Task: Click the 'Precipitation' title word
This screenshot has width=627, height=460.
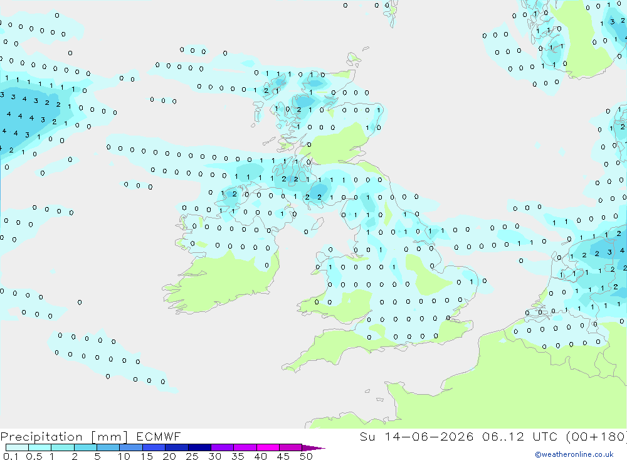Action: pyautogui.click(x=41, y=437)
